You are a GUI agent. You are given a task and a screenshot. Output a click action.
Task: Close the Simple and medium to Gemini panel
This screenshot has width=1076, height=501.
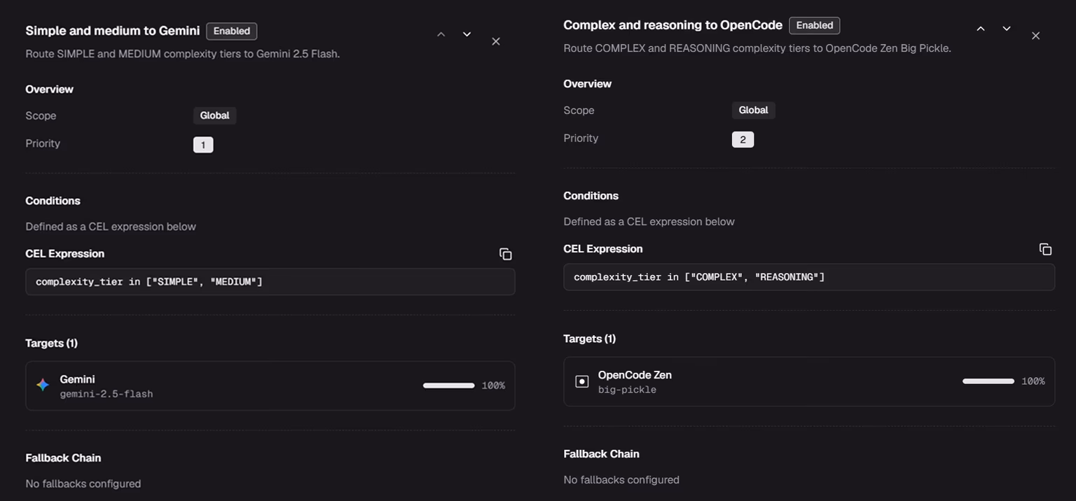coord(496,41)
